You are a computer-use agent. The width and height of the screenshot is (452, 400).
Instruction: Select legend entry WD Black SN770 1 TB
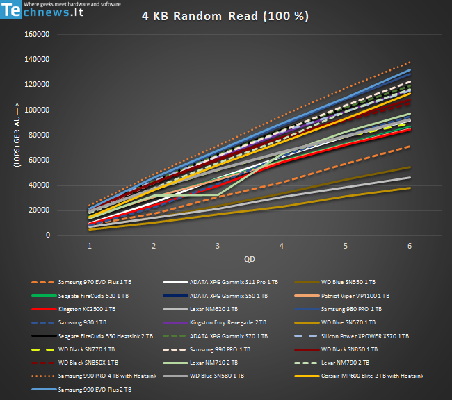(x=73, y=349)
